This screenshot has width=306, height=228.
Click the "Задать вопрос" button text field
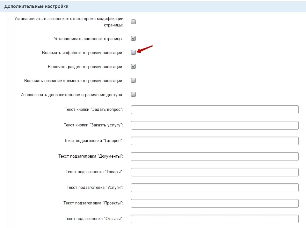pos(215,110)
